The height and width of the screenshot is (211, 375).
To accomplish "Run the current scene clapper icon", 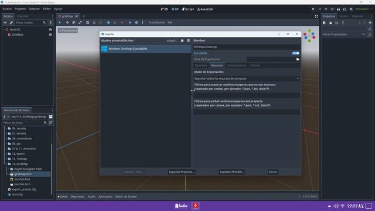I will click(x=338, y=9).
